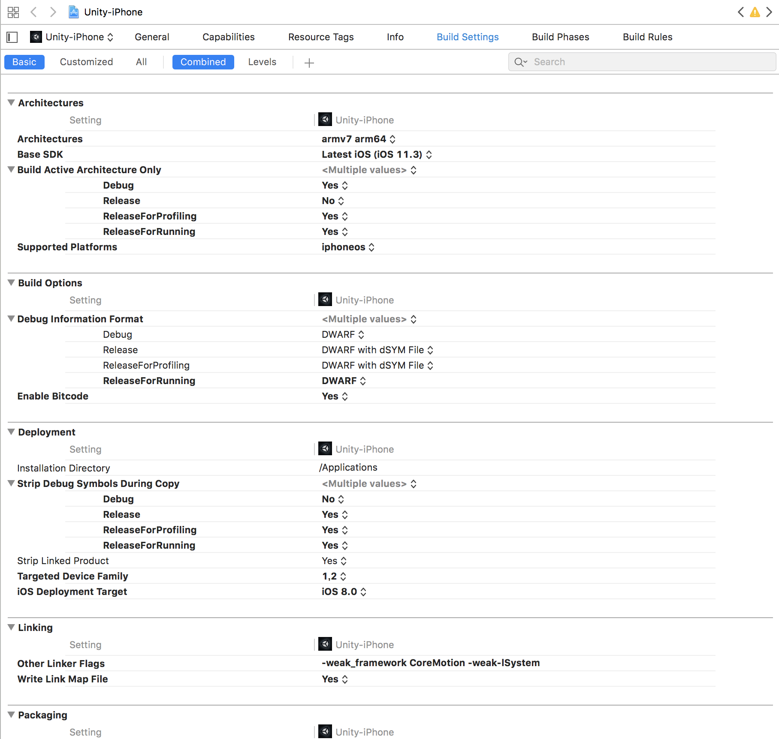This screenshot has width=779, height=739.
Task: Open Targeted Device Family 1,2 popup
Action: point(334,576)
